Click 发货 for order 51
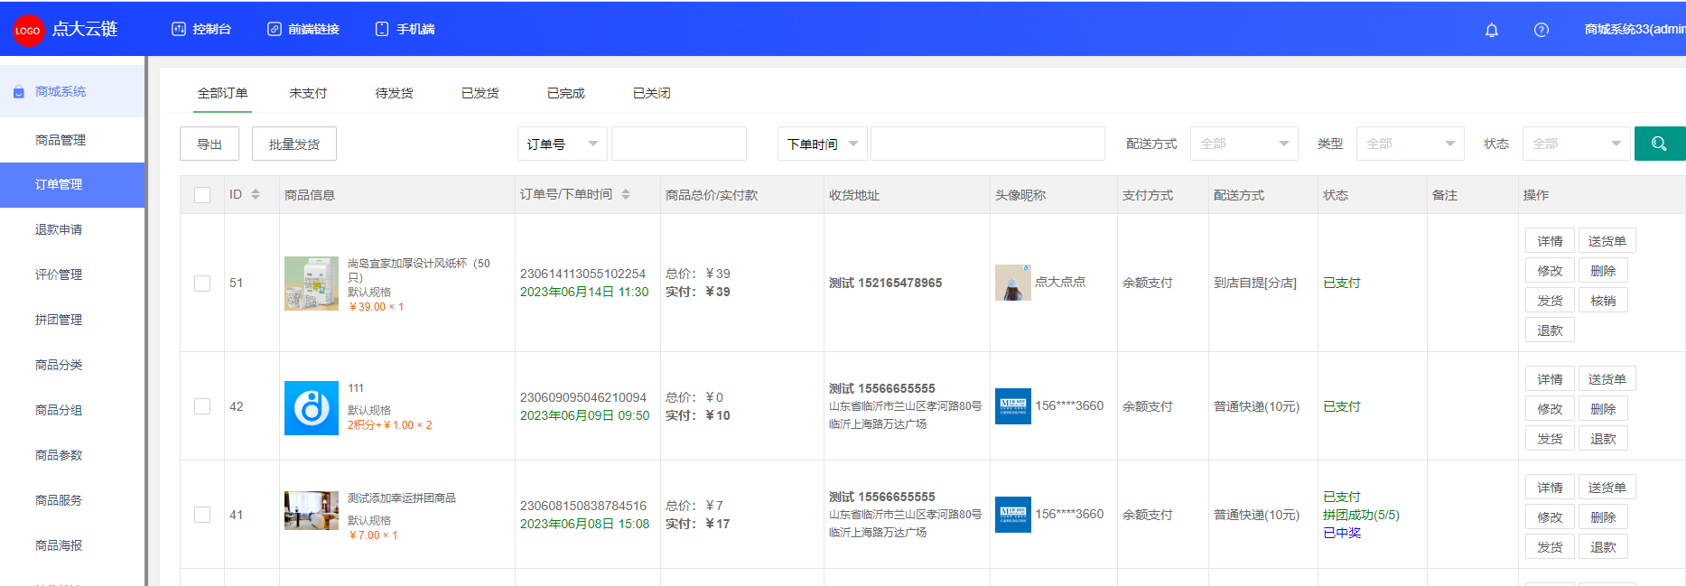This screenshot has height=586, width=1686. (1551, 301)
